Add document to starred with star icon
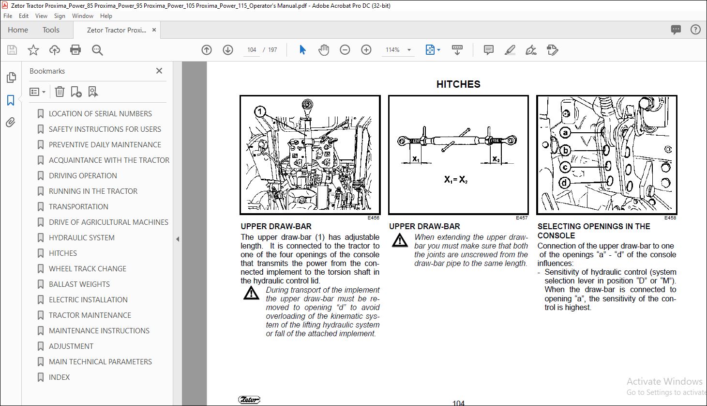 click(x=33, y=50)
